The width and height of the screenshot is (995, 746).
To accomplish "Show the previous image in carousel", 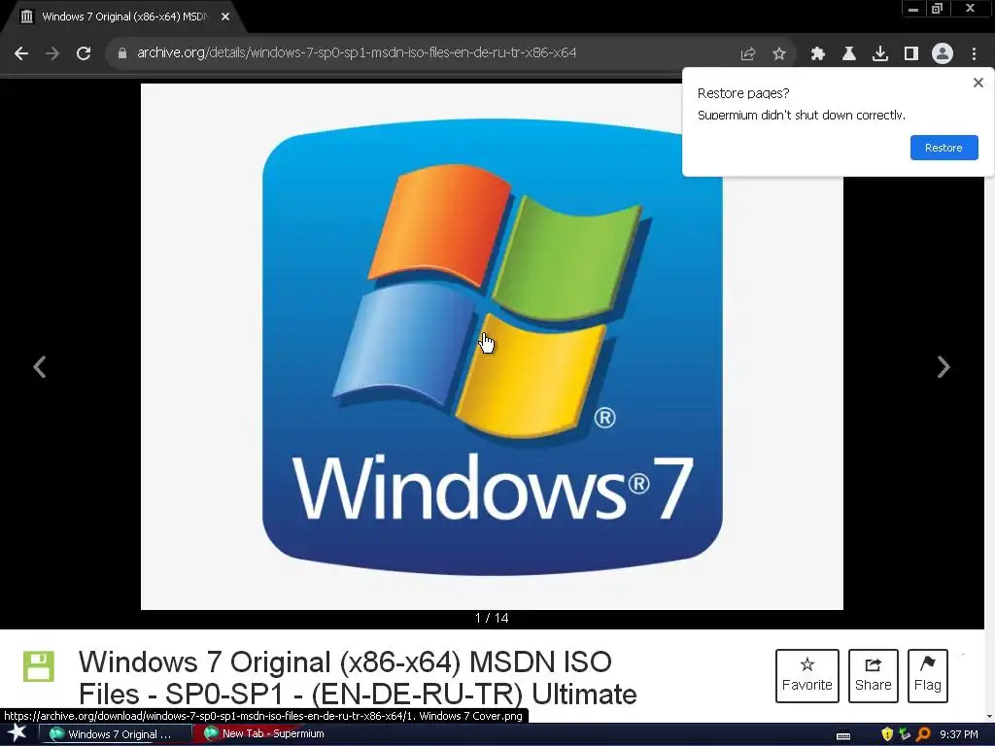I will (x=39, y=366).
